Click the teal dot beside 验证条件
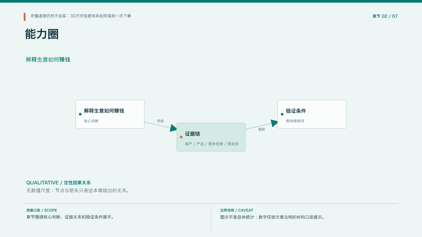422x237 pixels. (282, 114)
